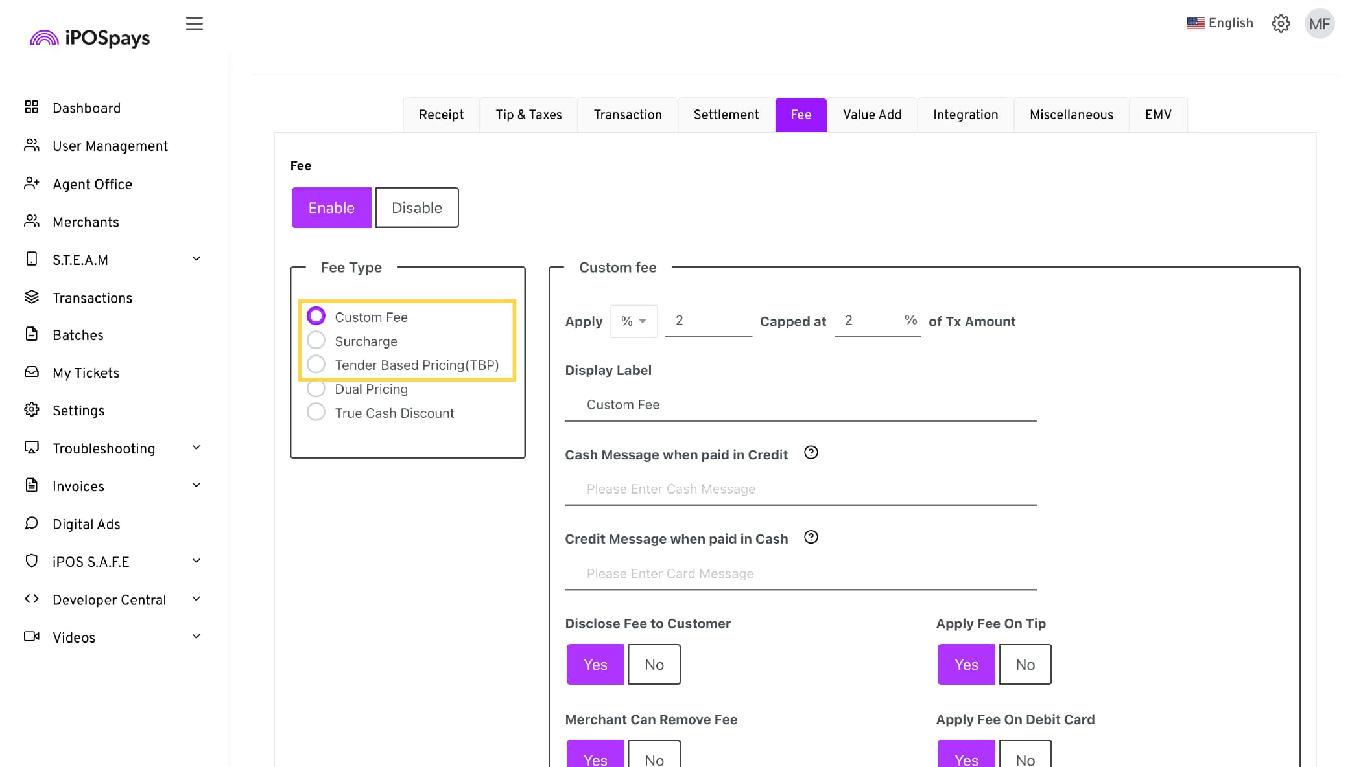
Task: Click the Display Label input field
Action: [800, 405]
